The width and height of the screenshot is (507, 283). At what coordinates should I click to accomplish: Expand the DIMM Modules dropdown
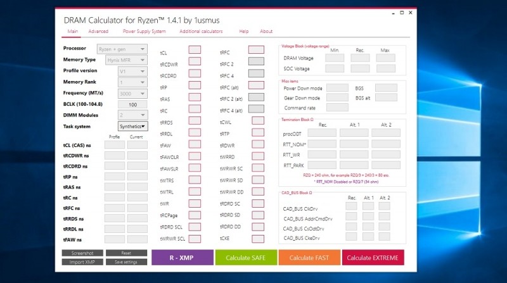point(132,115)
